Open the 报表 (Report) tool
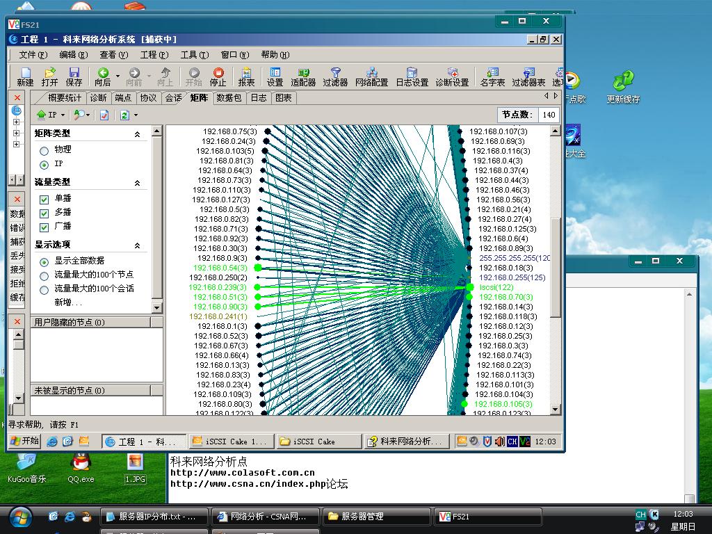This screenshot has width=712, height=534. pyautogui.click(x=247, y=76)
